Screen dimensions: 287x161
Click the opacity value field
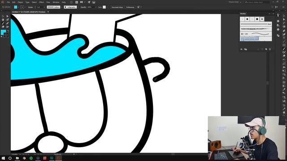tap(91, 7)
